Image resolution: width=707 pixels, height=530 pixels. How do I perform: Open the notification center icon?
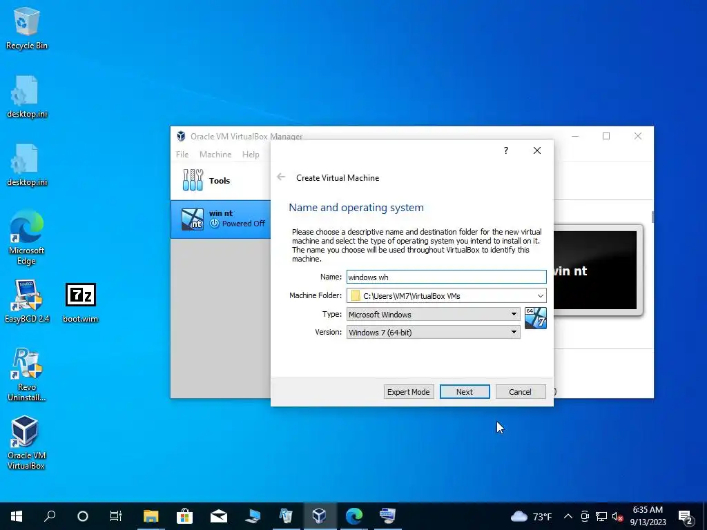[686, 516]
